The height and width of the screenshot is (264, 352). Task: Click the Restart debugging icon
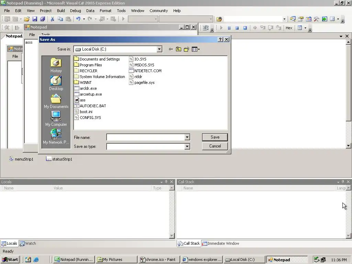tap(245, 28)
